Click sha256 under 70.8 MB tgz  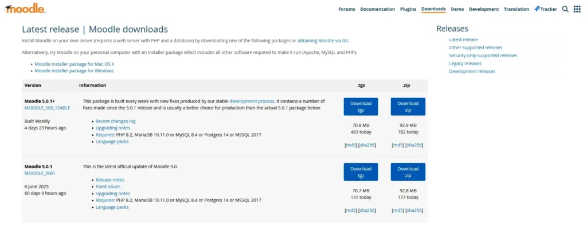367,145
